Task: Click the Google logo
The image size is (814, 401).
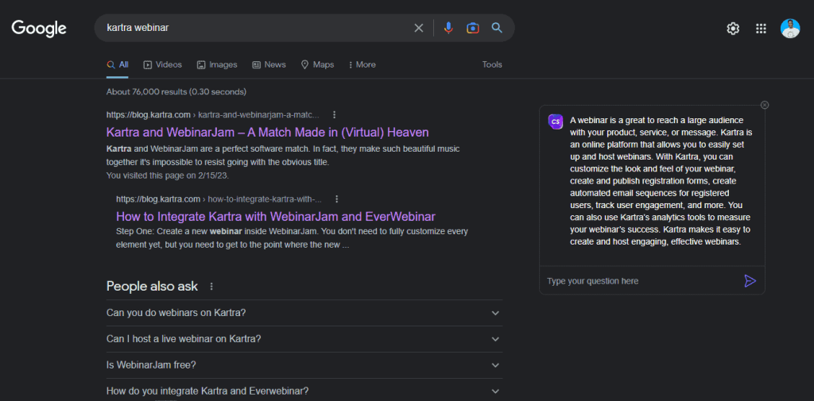Action: click(39, 28)
